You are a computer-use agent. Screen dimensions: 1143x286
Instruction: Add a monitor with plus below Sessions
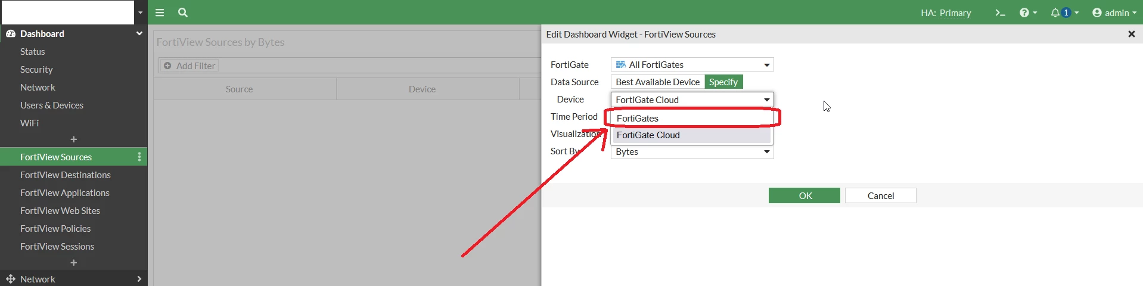(74, 263)
